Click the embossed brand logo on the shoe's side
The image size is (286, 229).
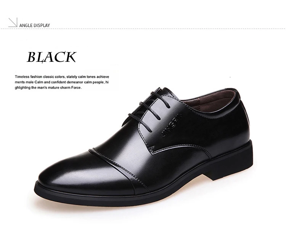[x=172, y=125]
